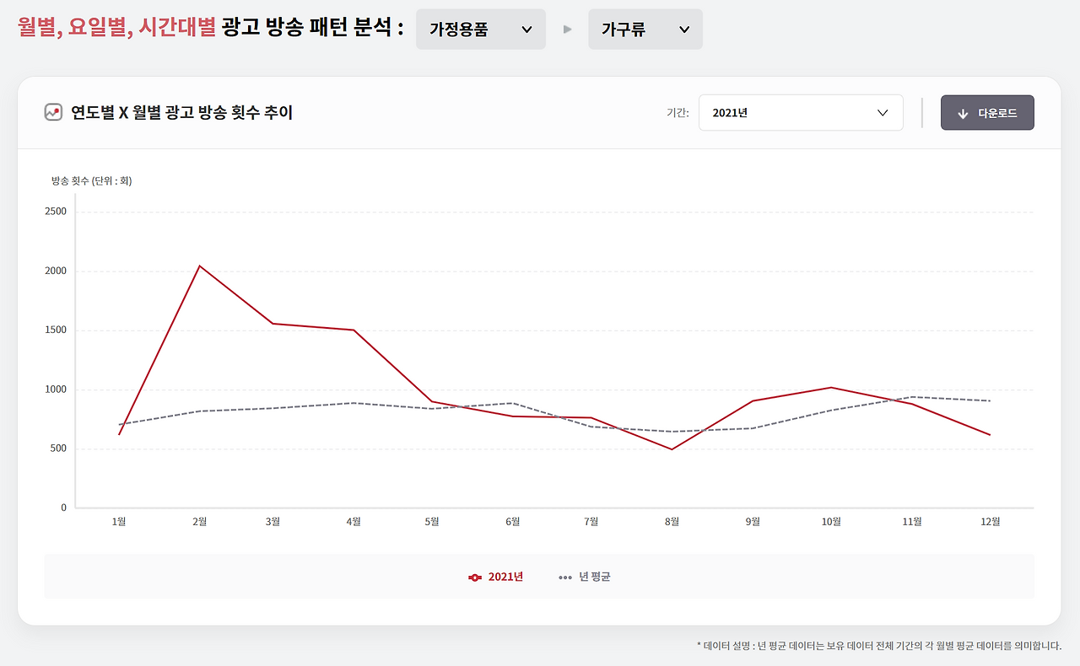
Task: Click the gray arrow between category dropdowns
Action: click(x=569, y=29)
